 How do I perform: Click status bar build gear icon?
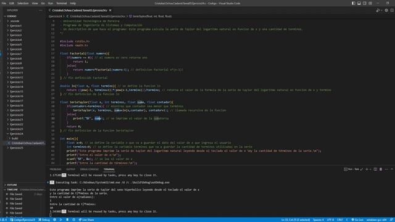tap(54, 220)
